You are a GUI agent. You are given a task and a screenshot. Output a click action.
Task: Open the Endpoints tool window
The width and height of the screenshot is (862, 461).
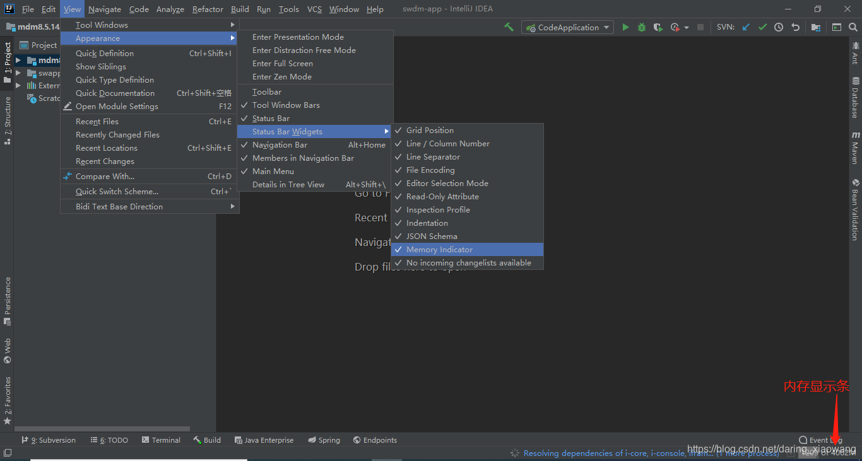(375, 440)
